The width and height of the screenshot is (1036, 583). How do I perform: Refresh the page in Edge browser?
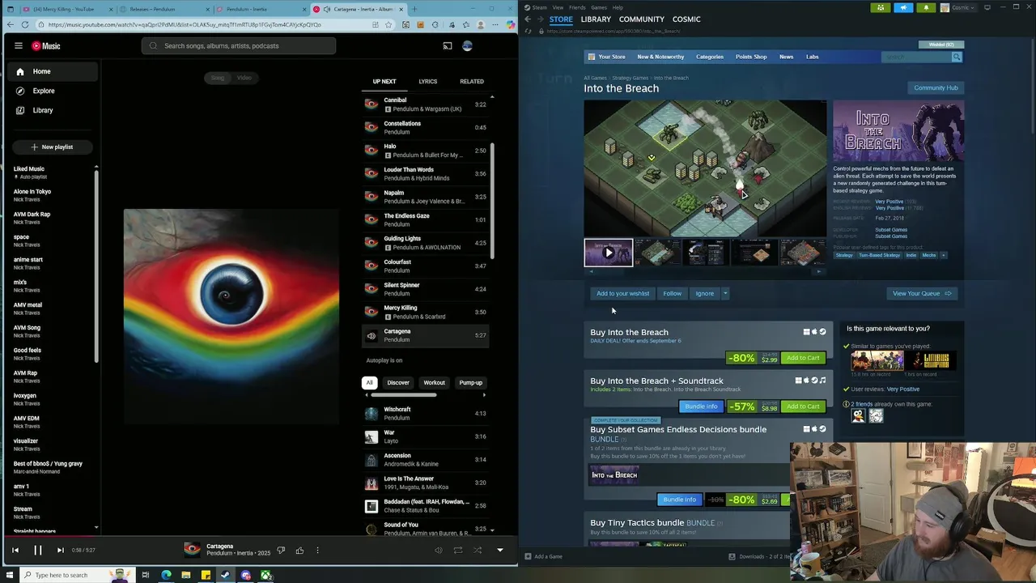(x=25, y=24)
